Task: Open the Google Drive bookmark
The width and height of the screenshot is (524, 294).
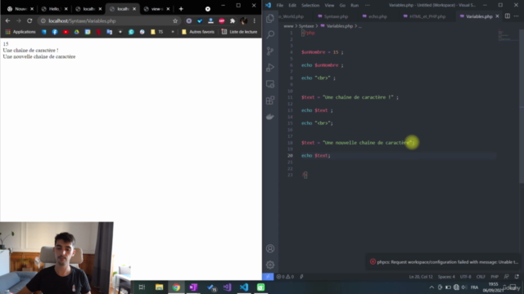Action: pos(76,32)
